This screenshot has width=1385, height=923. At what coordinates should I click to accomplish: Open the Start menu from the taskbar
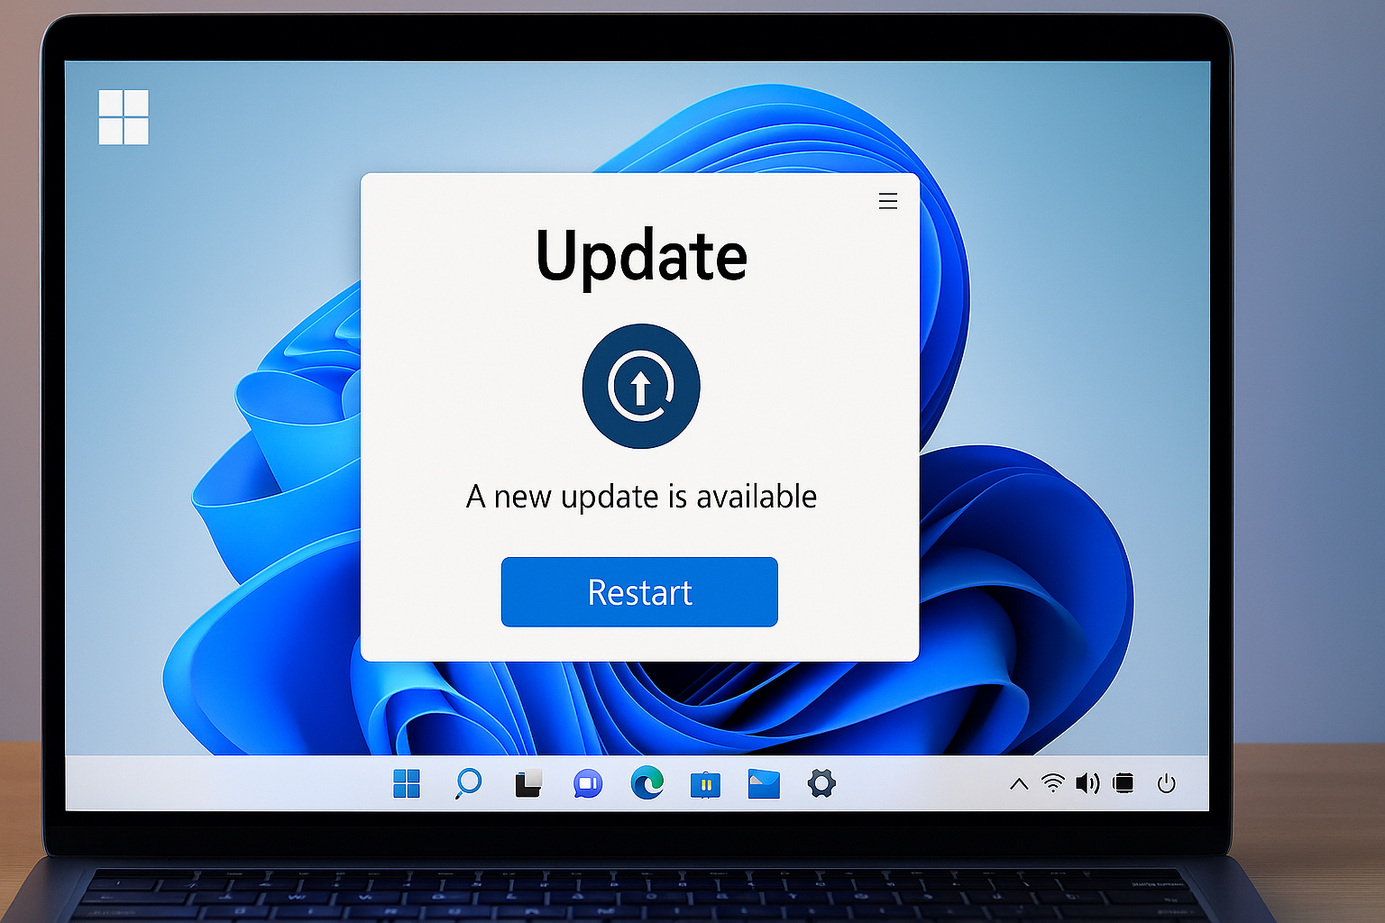tap(407, 783)
